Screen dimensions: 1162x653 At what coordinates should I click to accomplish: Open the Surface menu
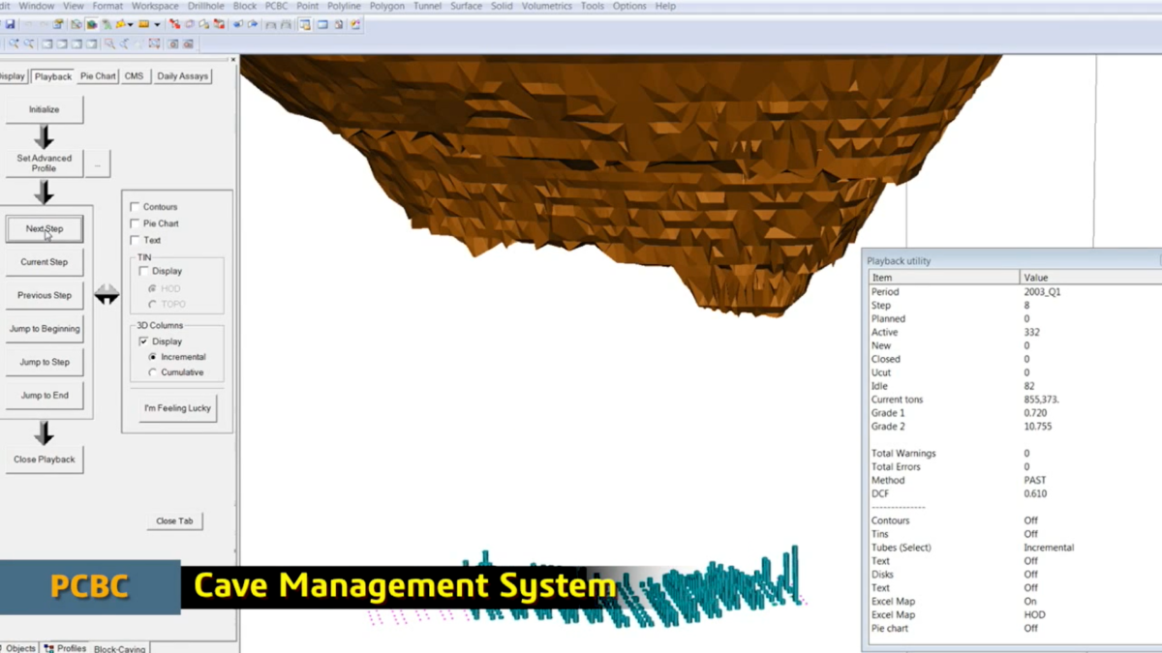click(466, 6)
